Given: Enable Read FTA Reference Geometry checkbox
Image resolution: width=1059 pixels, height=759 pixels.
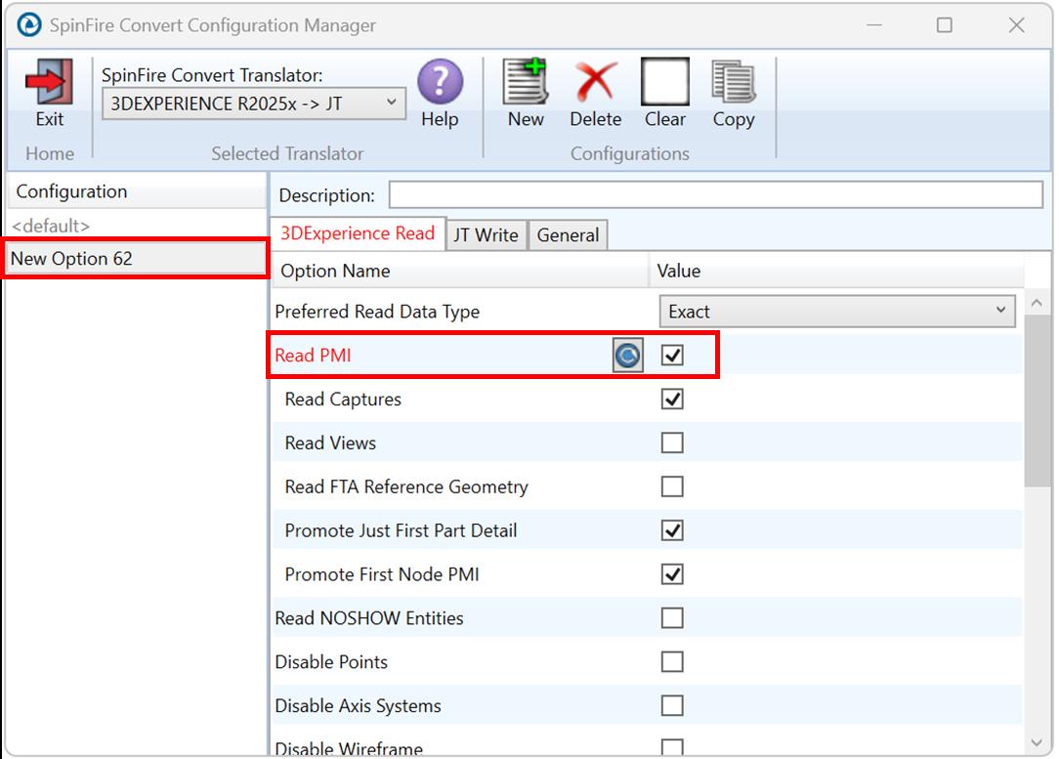Looking at the screenshot, I should point(672,486).
